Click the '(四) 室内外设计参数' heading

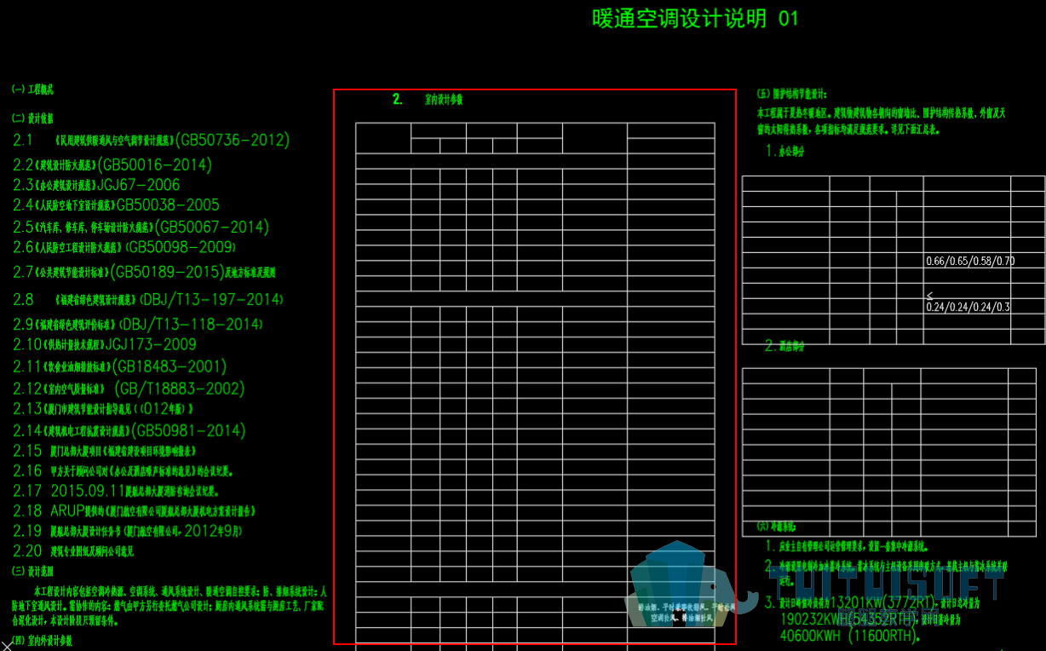[x=43, y=640]
